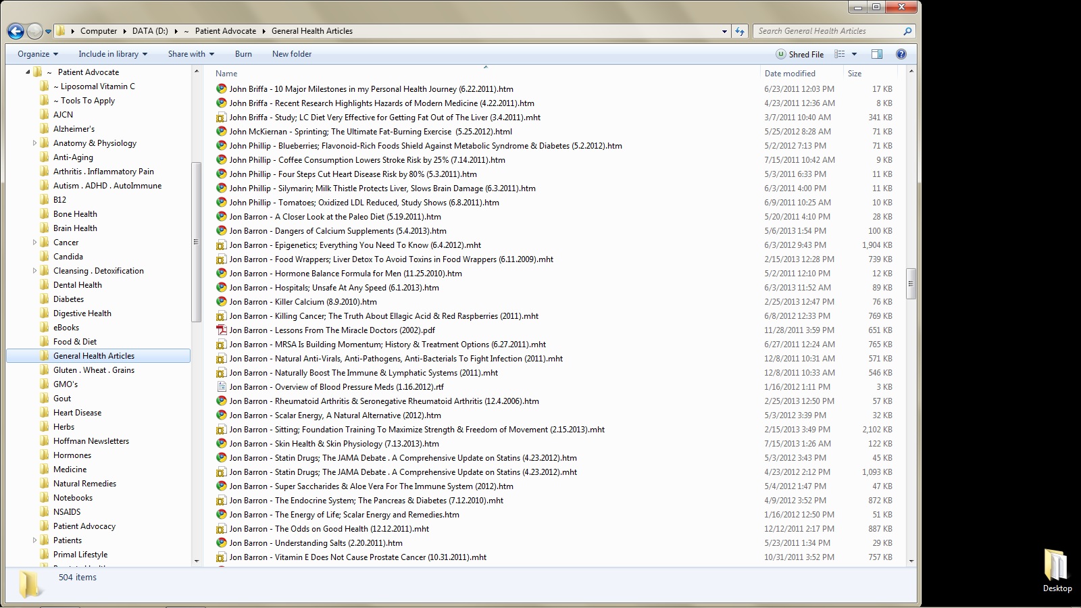Open the view options dropdown arrow
Screen dimensions: 1081x608
[855, 54]
